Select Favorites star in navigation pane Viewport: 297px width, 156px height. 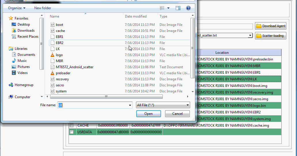pos(11,18)
